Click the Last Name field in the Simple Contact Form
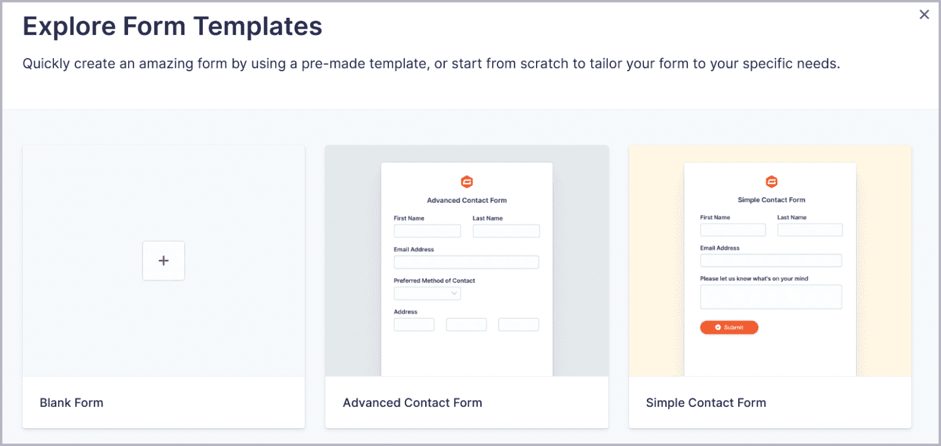The height and width of the screenshot is (446, 941). point(810,230)
